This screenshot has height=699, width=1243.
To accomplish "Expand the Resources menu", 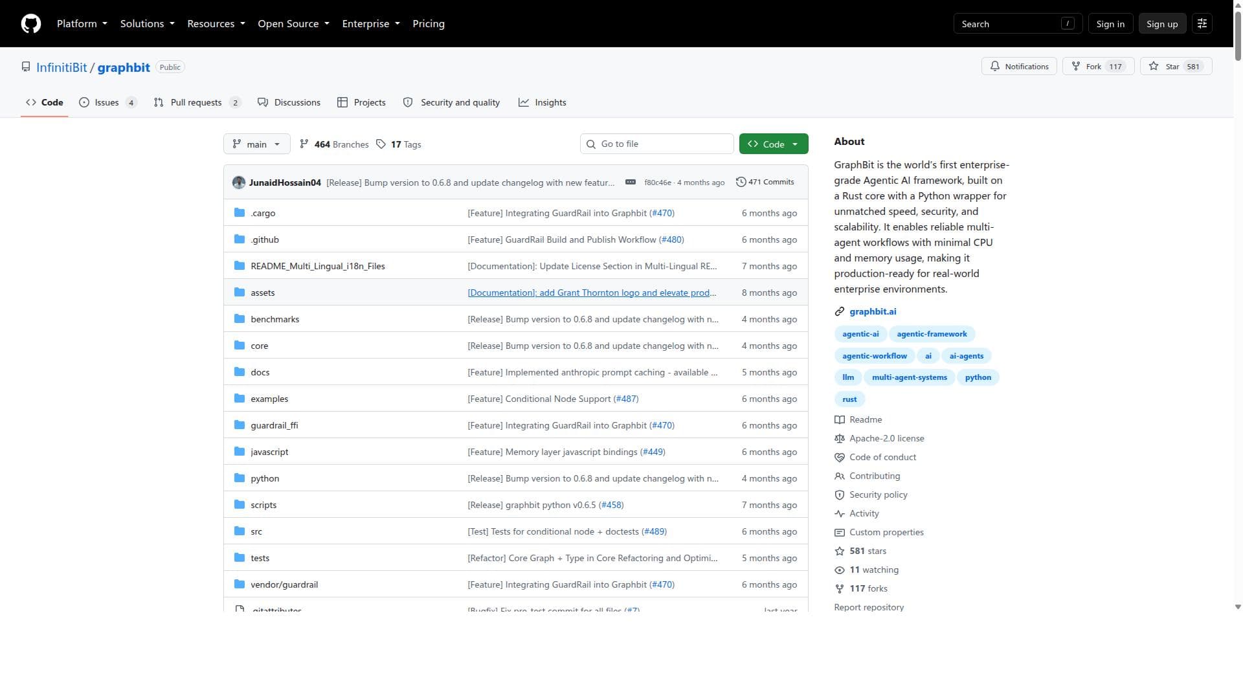I will 216,24.
